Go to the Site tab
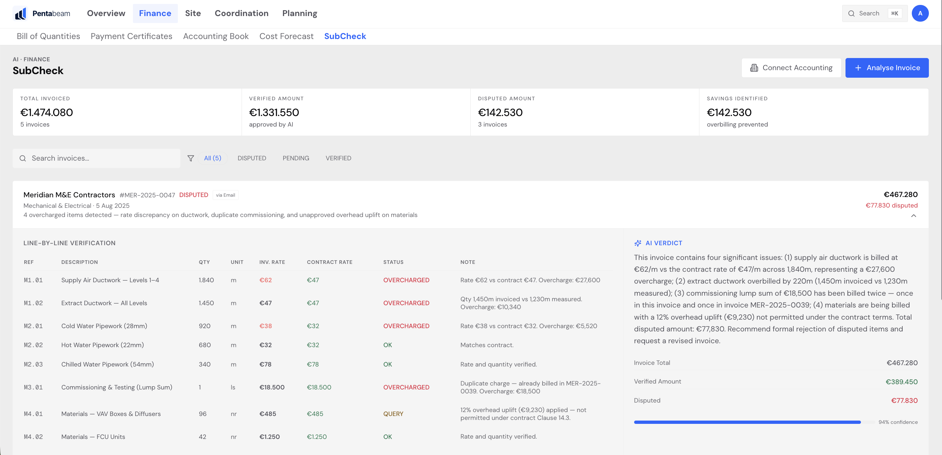 (193, 13)
